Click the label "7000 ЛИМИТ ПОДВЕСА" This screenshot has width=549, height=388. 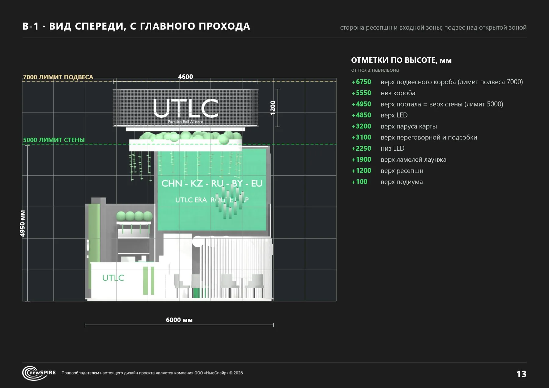[58, 77]
